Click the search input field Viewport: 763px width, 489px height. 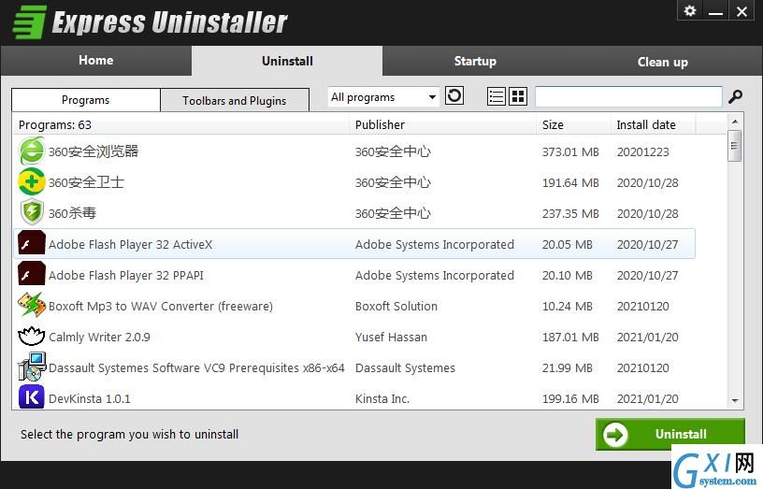click(628, 96)
